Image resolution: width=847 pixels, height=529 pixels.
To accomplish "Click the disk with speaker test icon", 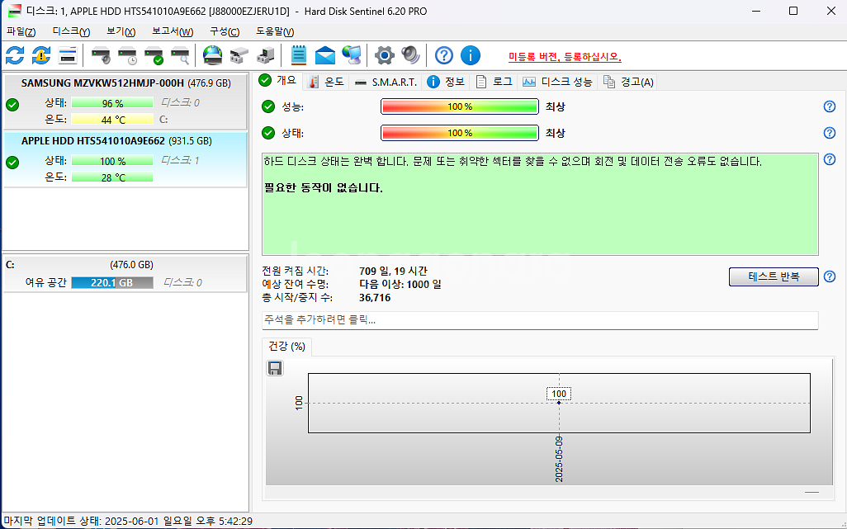I will [101, 55].
